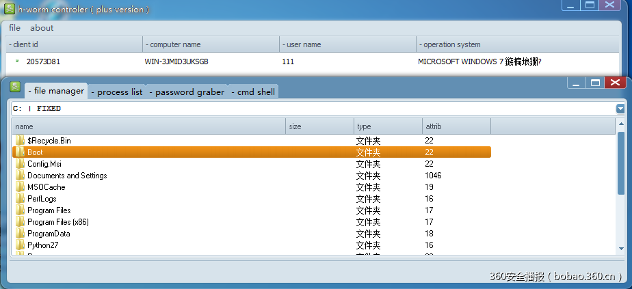This screenshot has width=632, height=289.
Task: Select the $Recycle.Bin folder name
Action: (49, 141)
